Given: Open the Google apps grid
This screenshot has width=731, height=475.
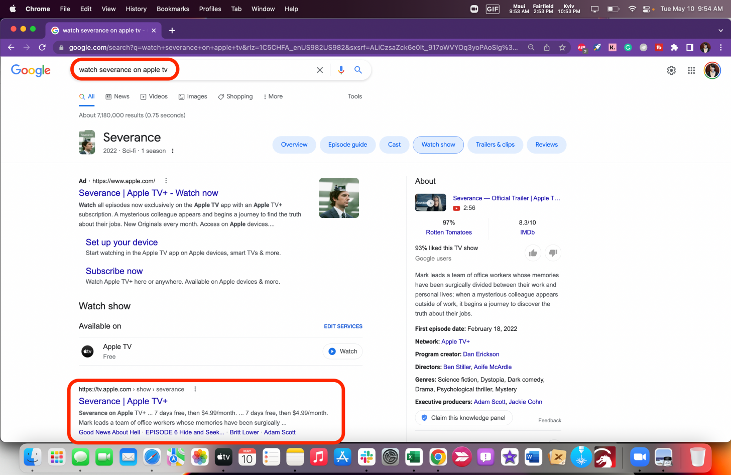Looking at the screenshot, I should pos(691,70).
